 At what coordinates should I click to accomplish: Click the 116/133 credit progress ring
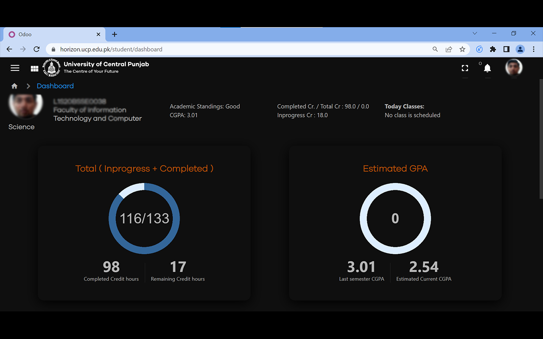(x=144, y=218)
